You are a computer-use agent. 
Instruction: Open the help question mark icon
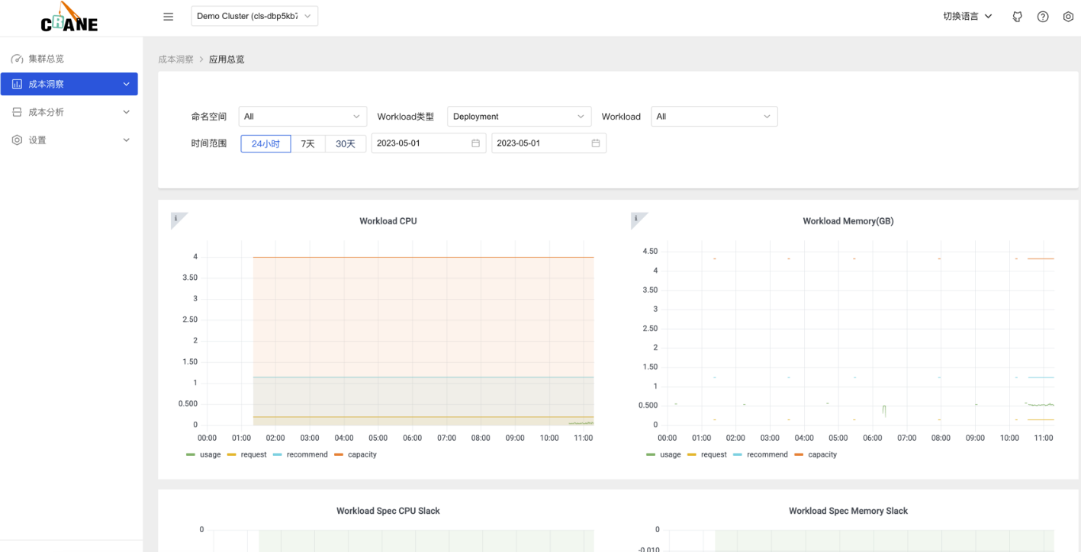coord(1043,17)
